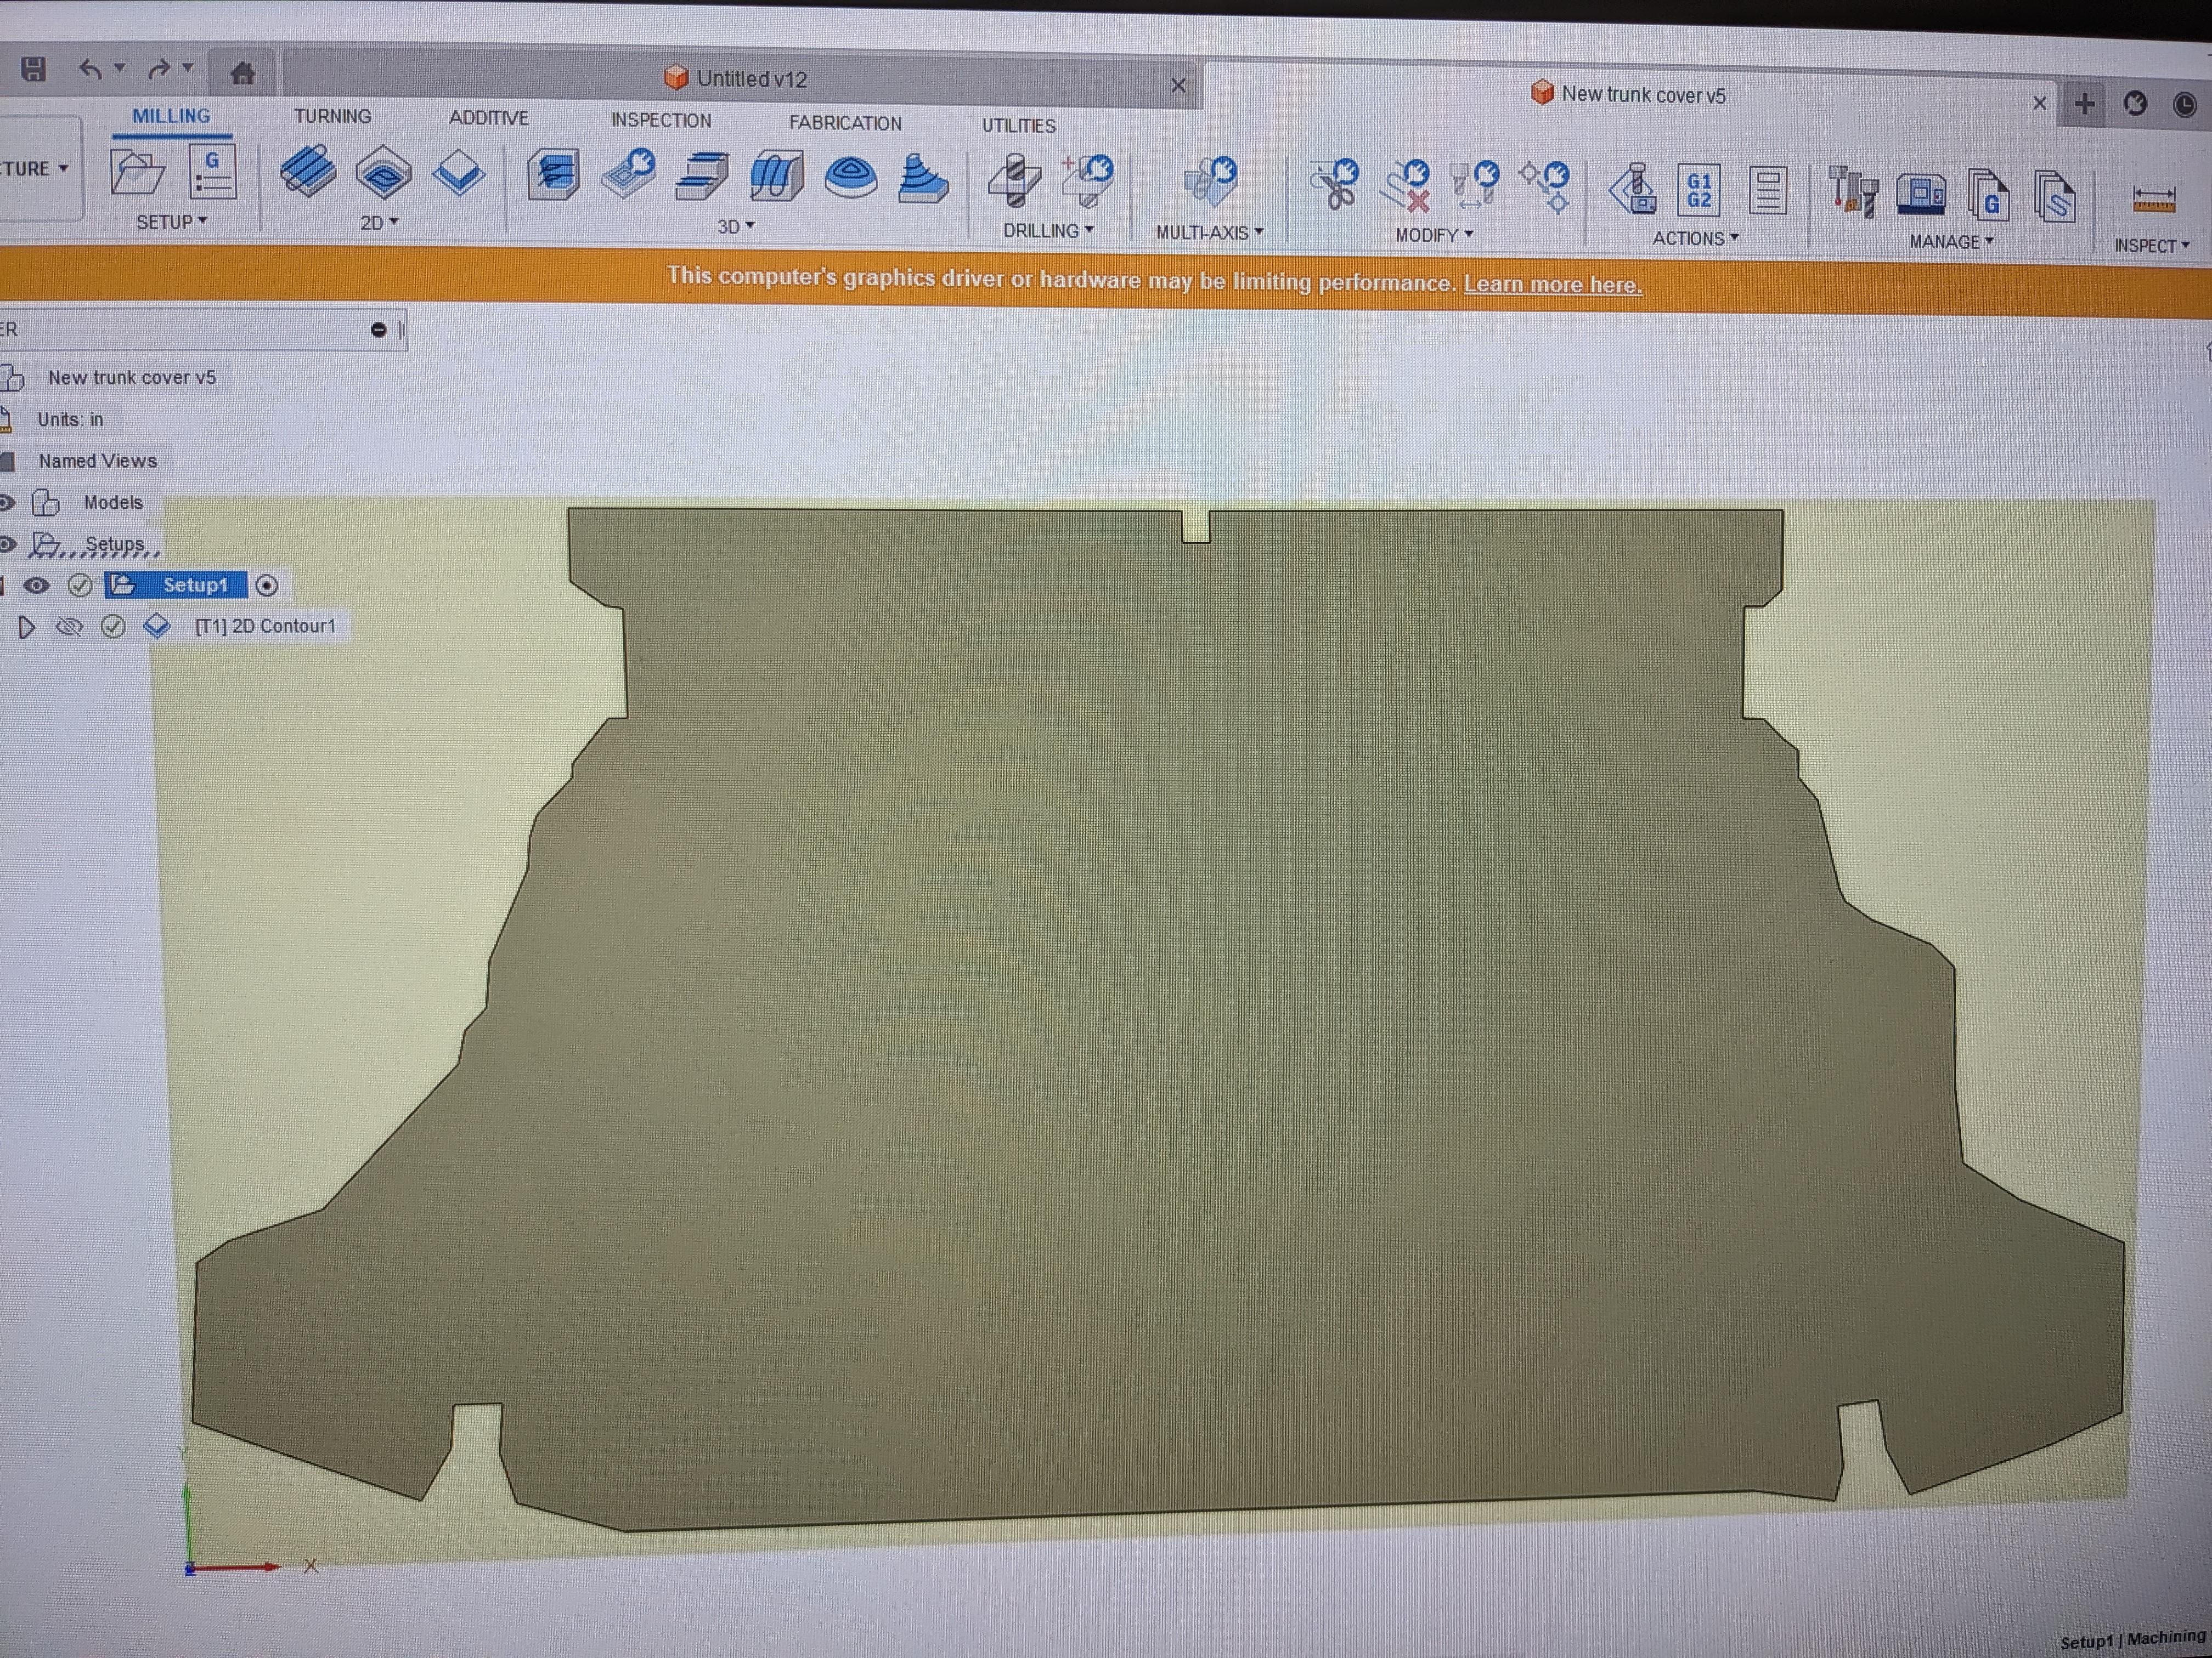The height and width of the screenshot is (1658, 2212).
Task: Select the 2D Contour tool icon
Action: (x=459, y=174)
